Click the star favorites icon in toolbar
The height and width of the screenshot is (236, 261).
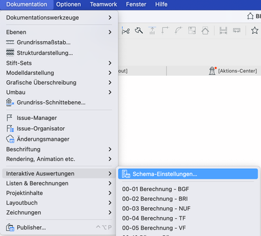point(254,31)
